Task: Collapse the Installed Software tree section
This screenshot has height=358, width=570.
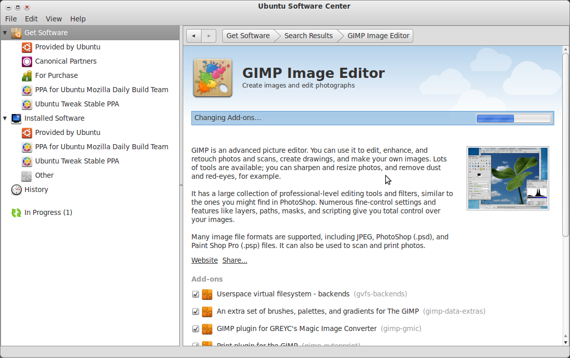Action: coord(5,118)
